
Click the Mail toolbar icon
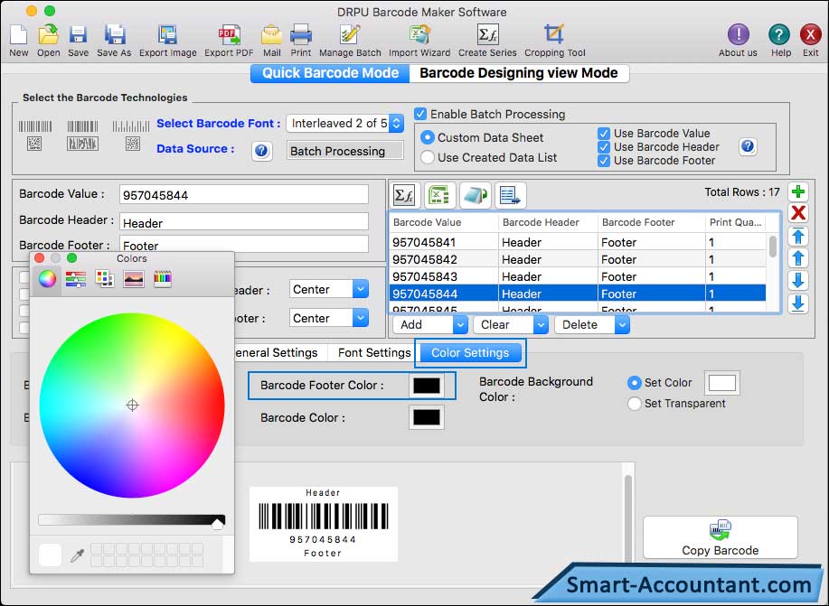click(x=272, y=35)
